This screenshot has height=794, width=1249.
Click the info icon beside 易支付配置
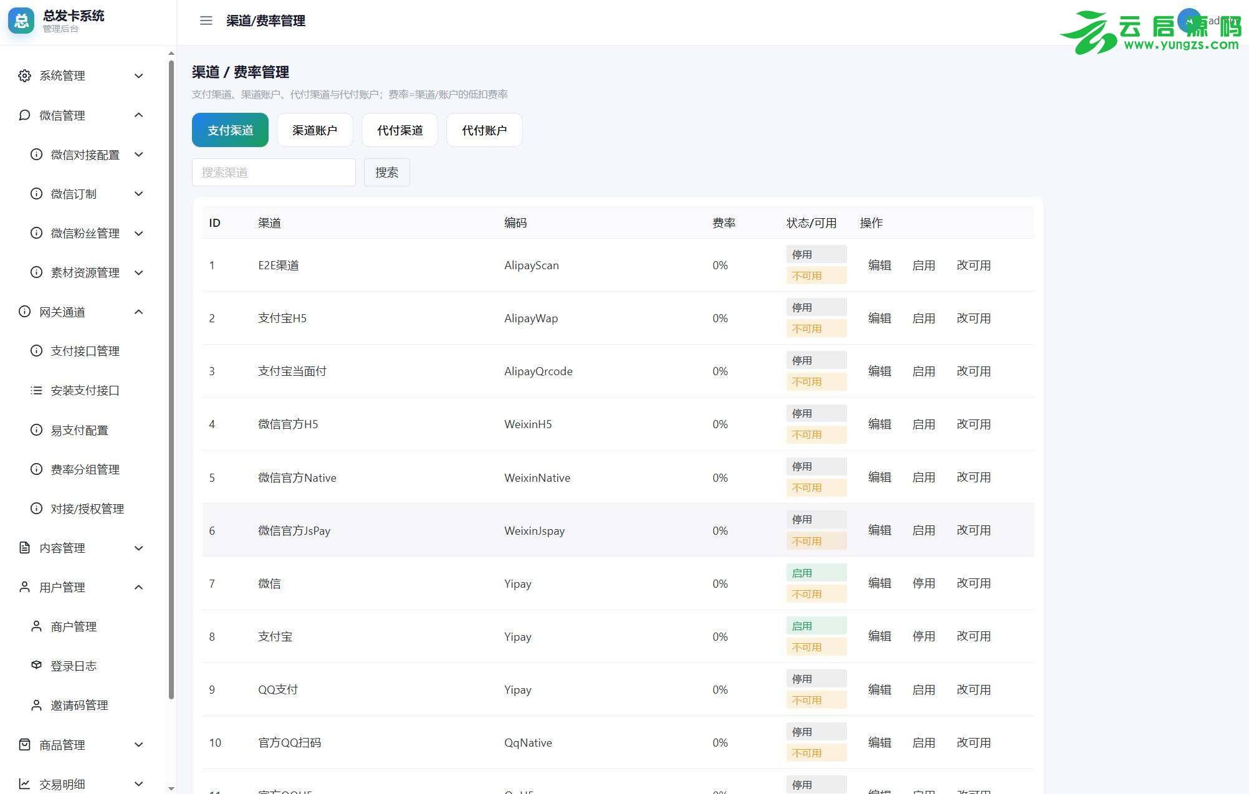(x=36, y=430)
